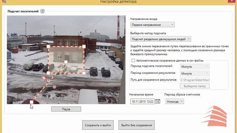237x133 pixels.
Task: Open the calendar picker next to start time
Action: pyautogui.click(x=158, y=101)
